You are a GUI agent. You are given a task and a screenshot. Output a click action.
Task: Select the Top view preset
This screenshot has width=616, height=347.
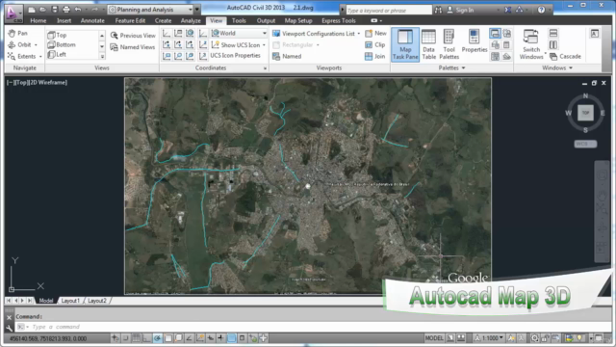click(x=58, y=35)
